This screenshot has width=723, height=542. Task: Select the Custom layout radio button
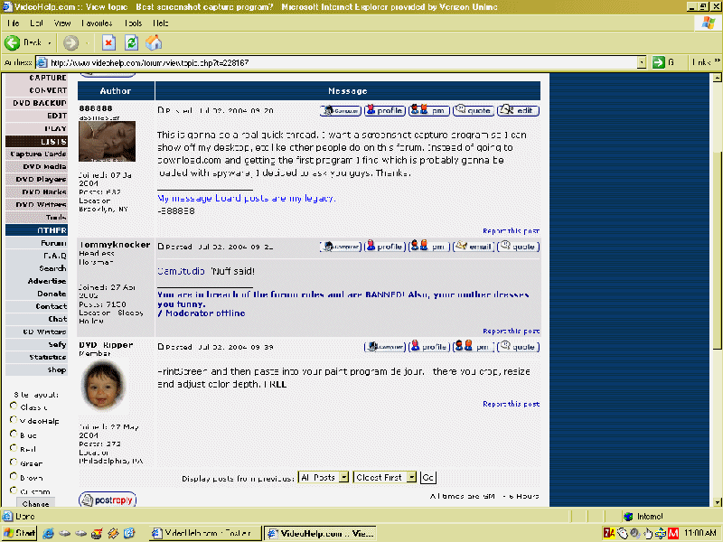tap(14, 491)
